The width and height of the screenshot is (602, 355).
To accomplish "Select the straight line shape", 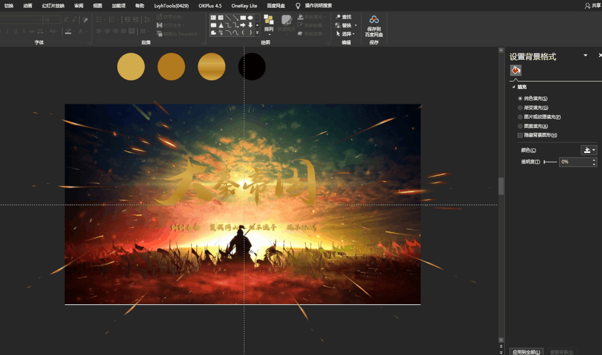I will pyautogui.click(x=228, y=18).
